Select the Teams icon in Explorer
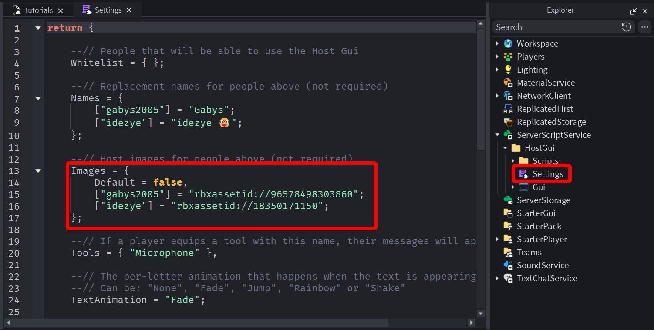654x330 pixels. click(x=508, y=252)
